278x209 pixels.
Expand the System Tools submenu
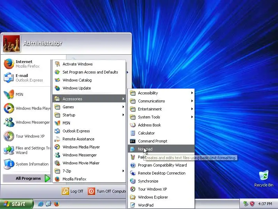coord(161,117)
